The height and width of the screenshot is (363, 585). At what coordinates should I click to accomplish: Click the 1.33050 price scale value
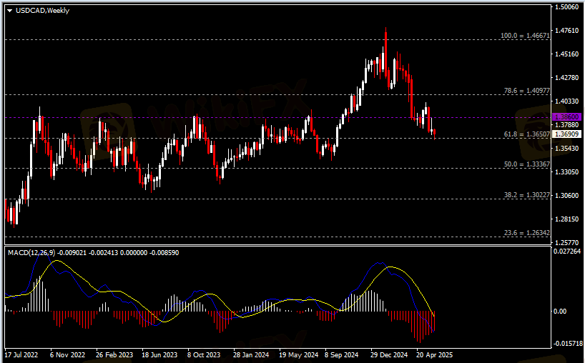tap(566, 171)
